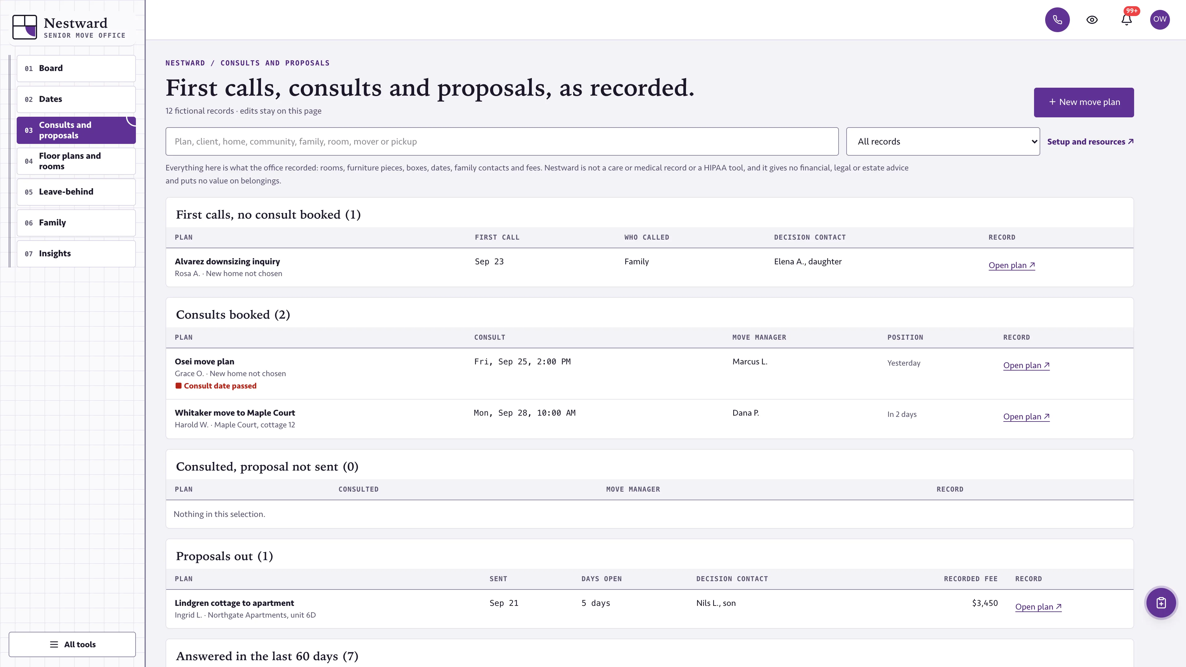Click the Whitaker move to Maple Court title
Screen dimensions: 1186x667
[235, 413]
